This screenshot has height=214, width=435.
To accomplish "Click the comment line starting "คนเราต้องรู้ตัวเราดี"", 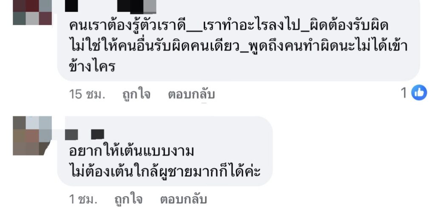I will tap(228, 26).
